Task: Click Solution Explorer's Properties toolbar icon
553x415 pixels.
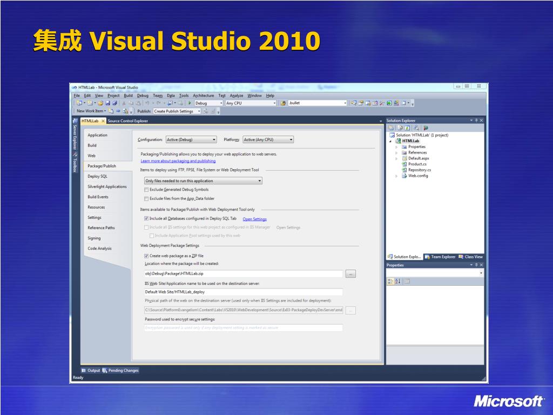Action: click(391, 128)
